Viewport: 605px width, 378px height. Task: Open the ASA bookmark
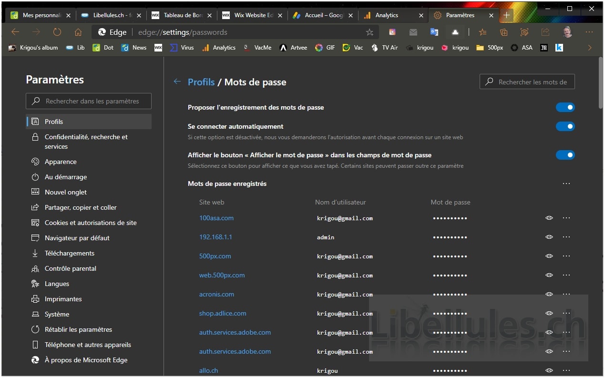tap(522, 48)
